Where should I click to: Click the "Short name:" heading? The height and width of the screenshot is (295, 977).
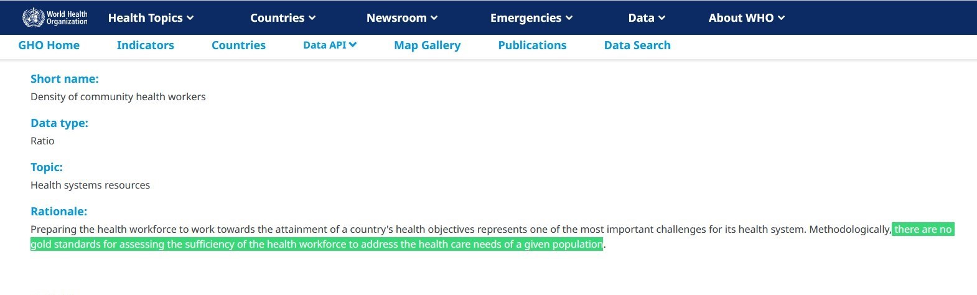tap(64, 79)
